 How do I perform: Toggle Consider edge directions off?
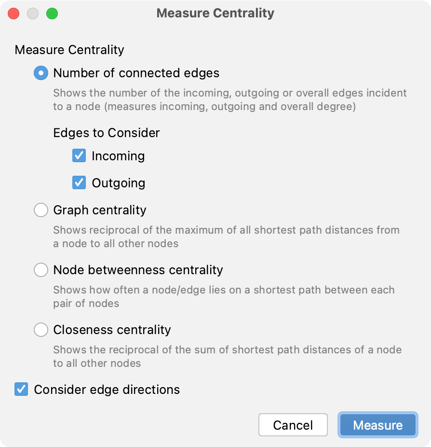(20, 390)
